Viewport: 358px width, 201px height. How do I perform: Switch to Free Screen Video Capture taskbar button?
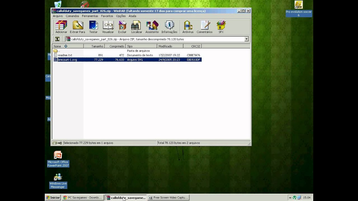(x=168, y=198)
